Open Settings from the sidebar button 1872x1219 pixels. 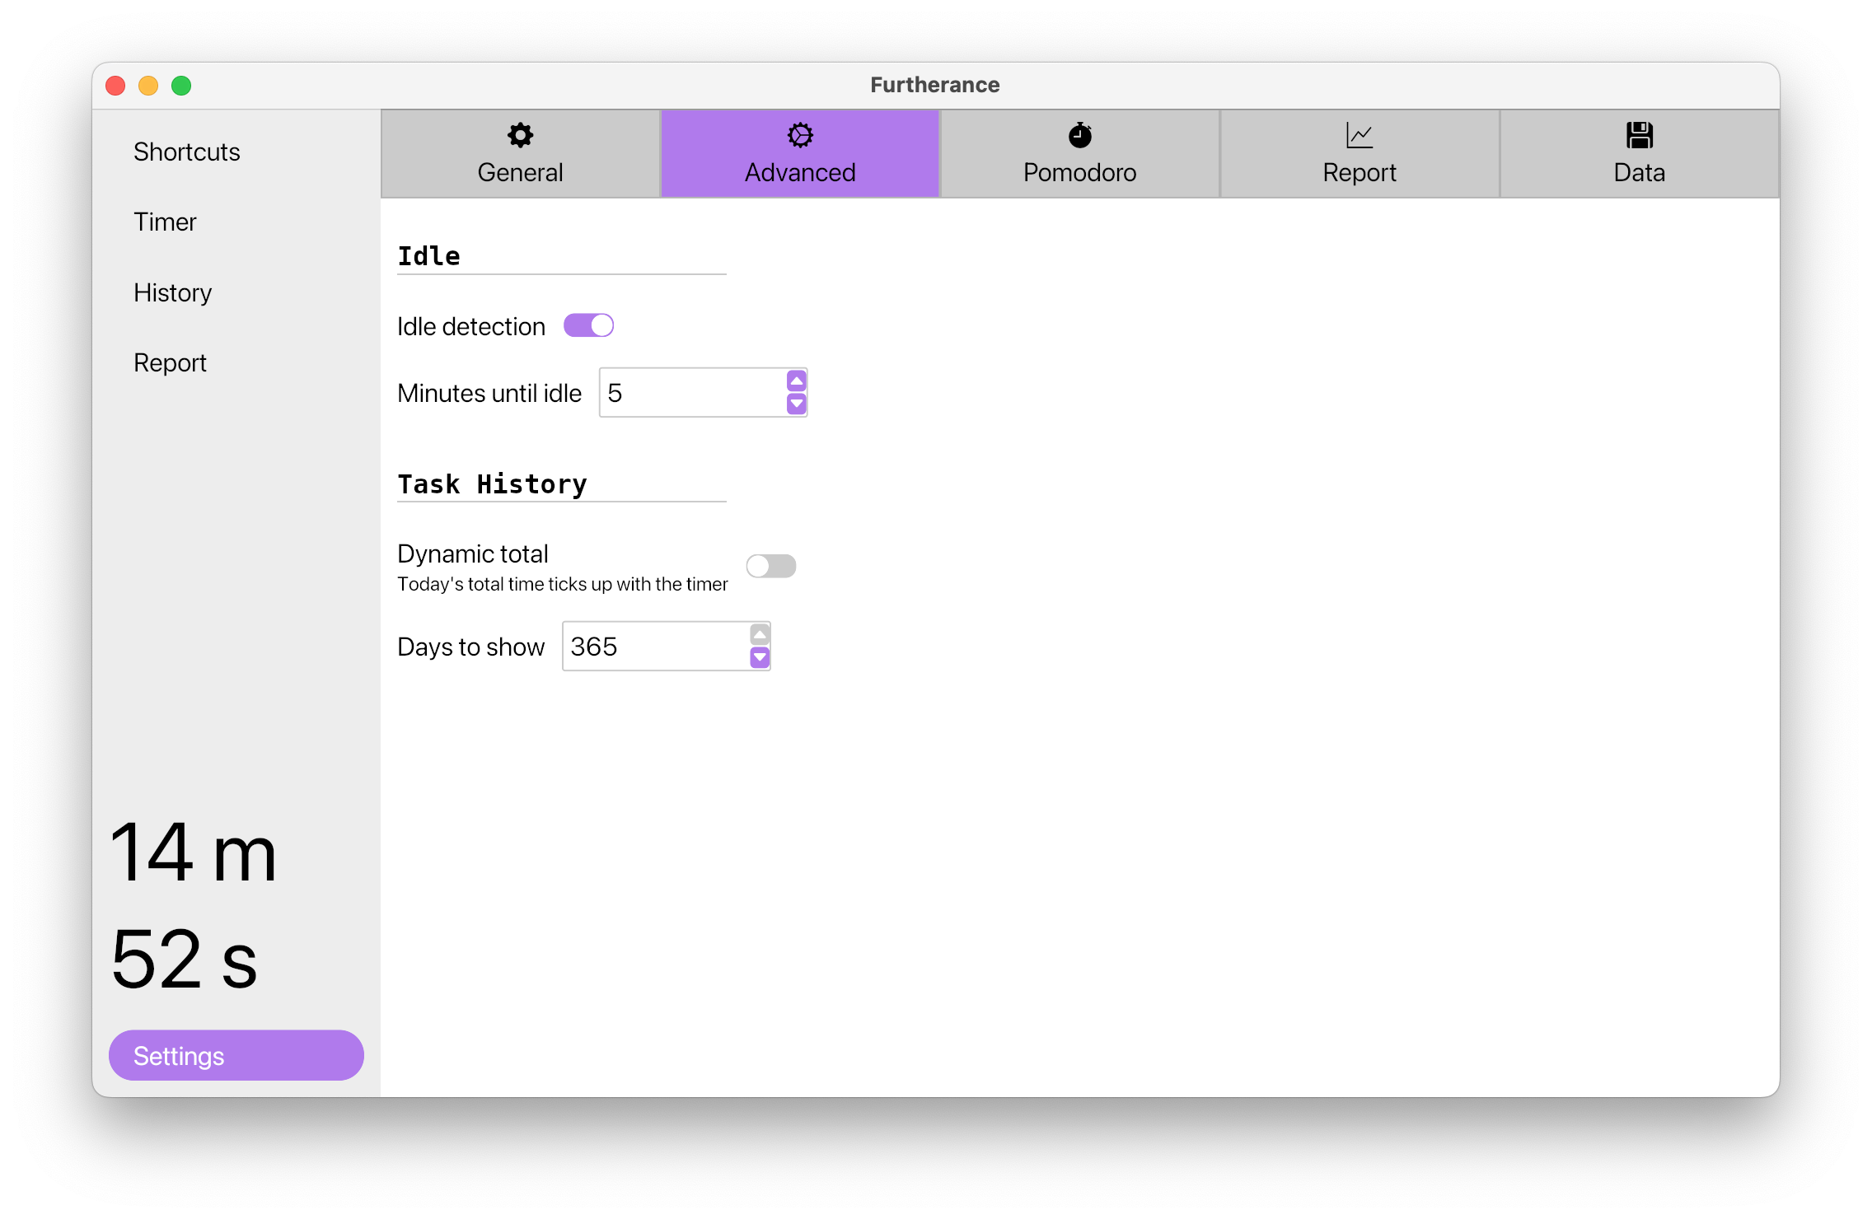pyautogui.click(x=236, y=1054)
